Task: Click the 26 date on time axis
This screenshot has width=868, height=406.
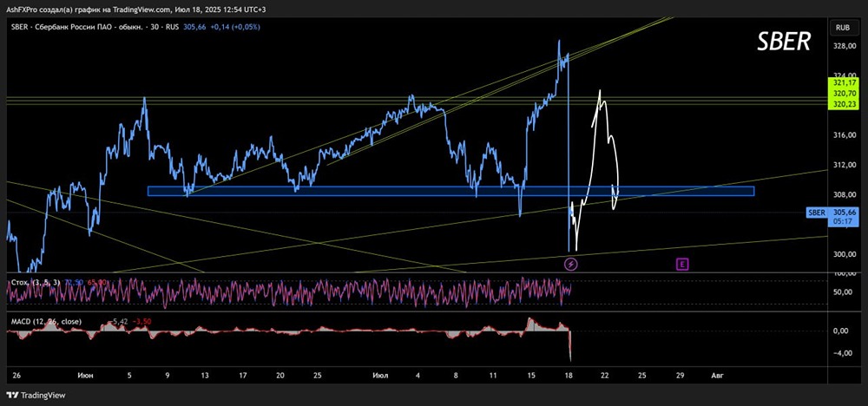Action: [x=16, y=376]
